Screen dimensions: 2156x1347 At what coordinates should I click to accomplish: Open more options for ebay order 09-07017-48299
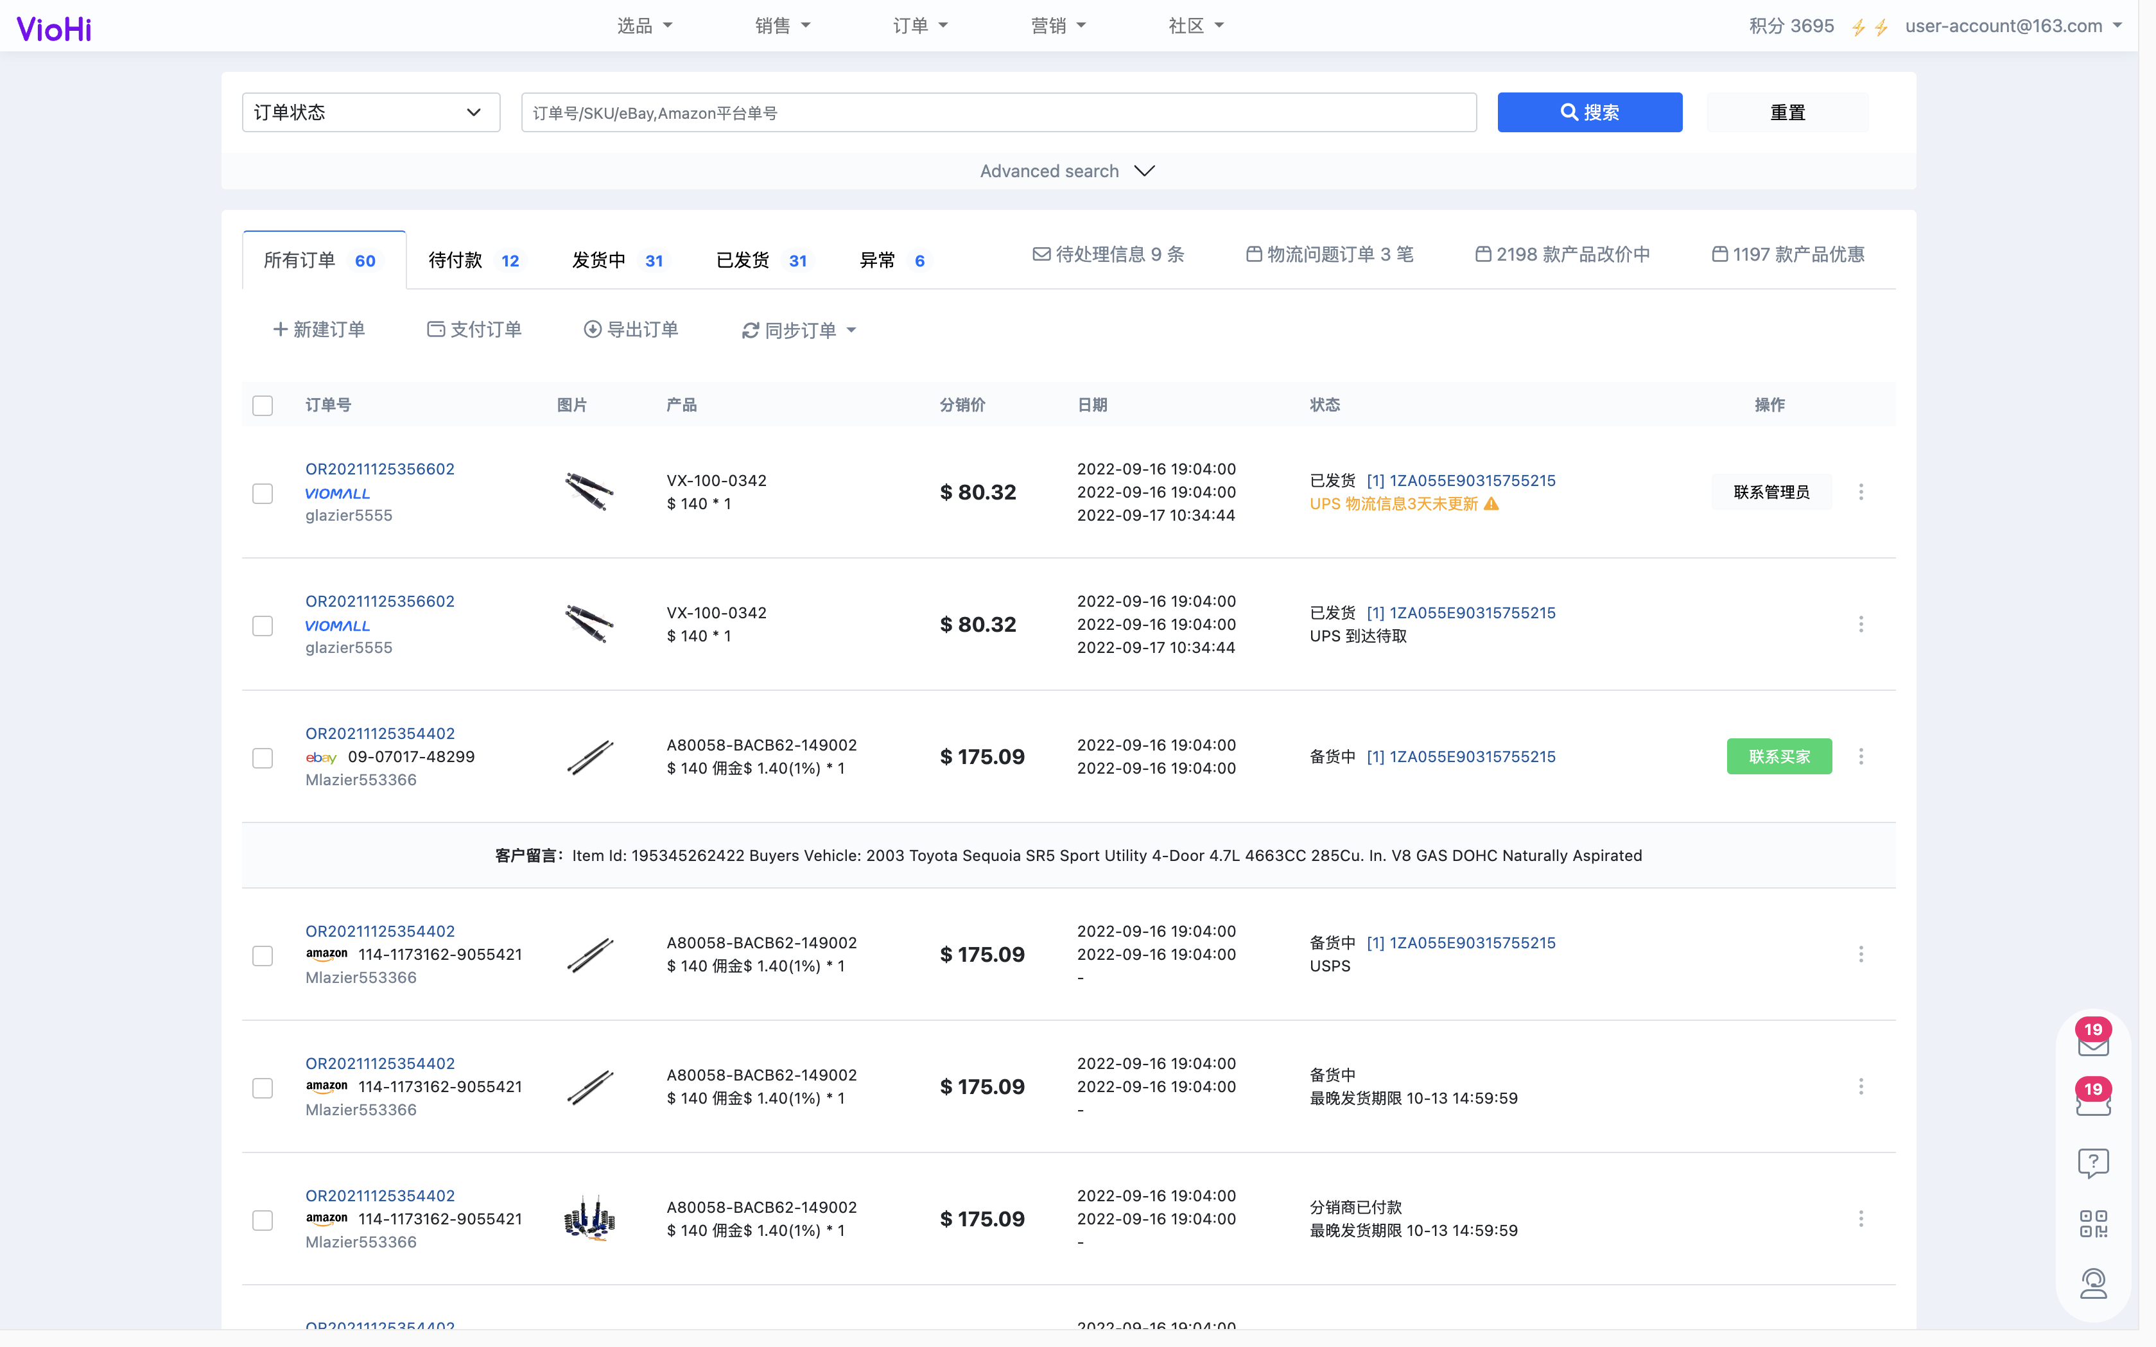(1861, 756)
